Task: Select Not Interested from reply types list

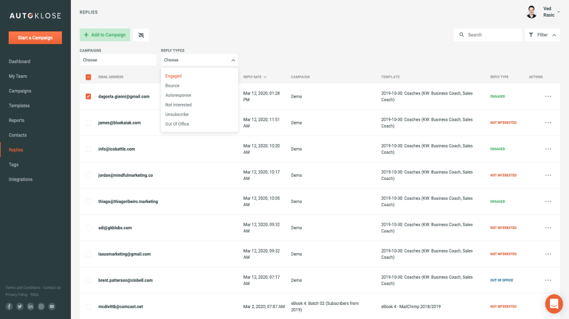Action: pyautogui.click(x=178, y=105)
